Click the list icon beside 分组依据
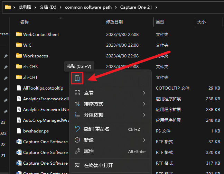This screenshot has height=174, width=224. [x=77, y=115]
